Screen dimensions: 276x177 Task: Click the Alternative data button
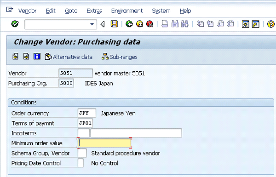click(x=69, y=57)
